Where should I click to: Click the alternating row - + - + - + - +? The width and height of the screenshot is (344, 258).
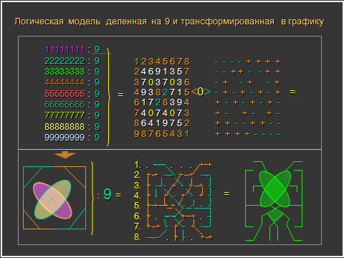tap(248, 92)
